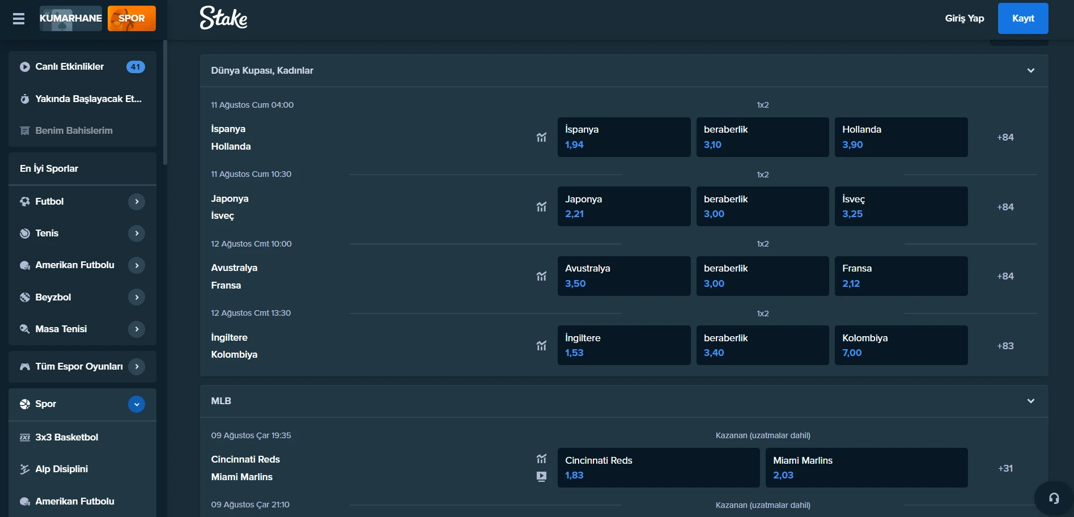Click the Alp Disiplini skier icon
The width and height of the screenshot is (1074, 517).
pyautogui.click(x=25, y=469)
